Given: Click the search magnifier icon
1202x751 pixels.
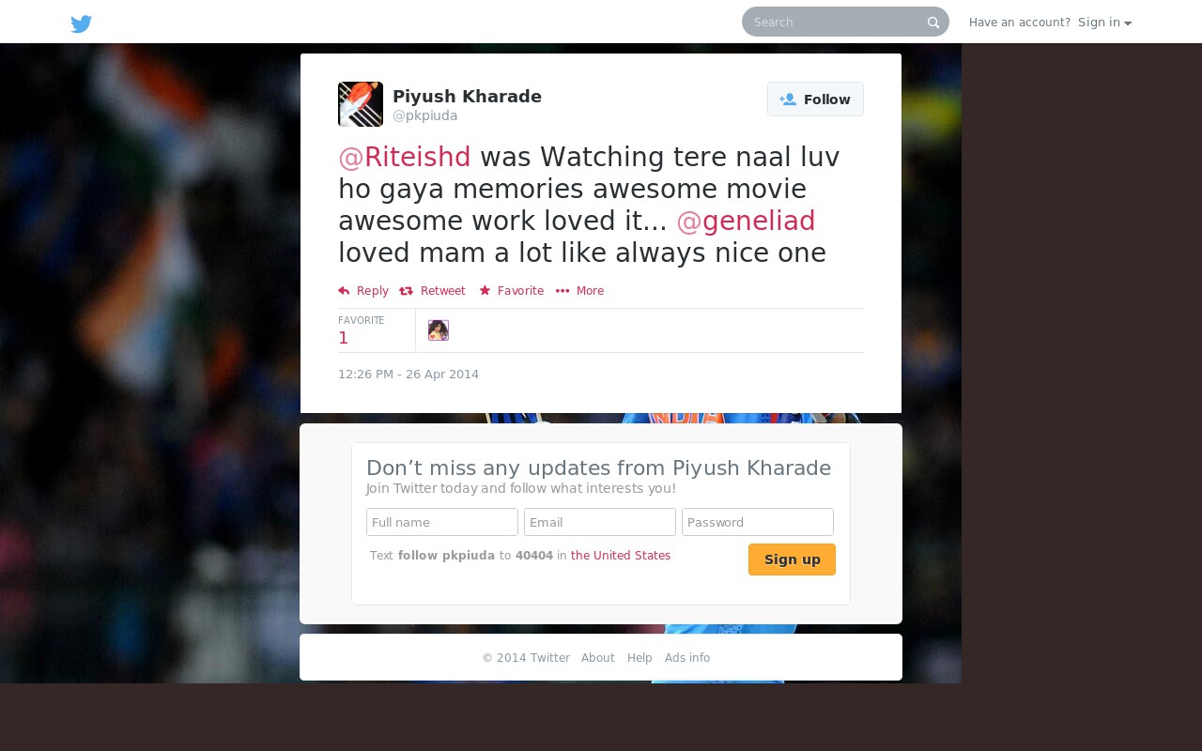Looking at the screenshot, I should tap(932, 23).
